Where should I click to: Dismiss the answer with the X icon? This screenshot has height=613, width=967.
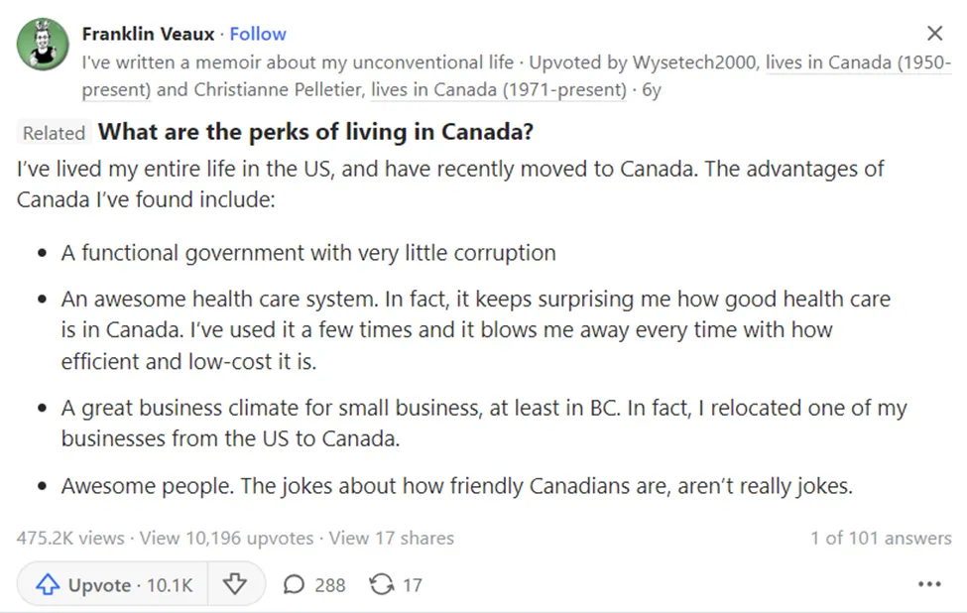(x=935, y=34)
